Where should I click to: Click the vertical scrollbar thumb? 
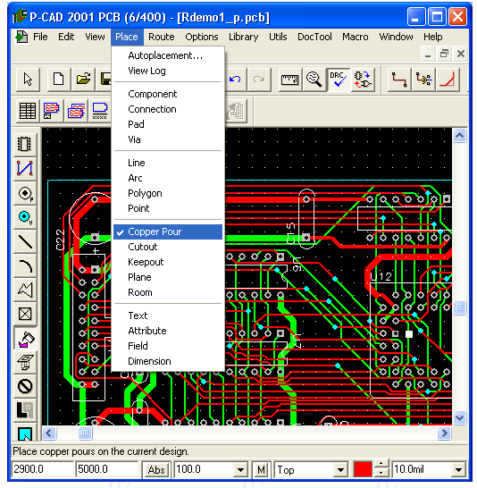pyautogui.click(x=460, y=307)
